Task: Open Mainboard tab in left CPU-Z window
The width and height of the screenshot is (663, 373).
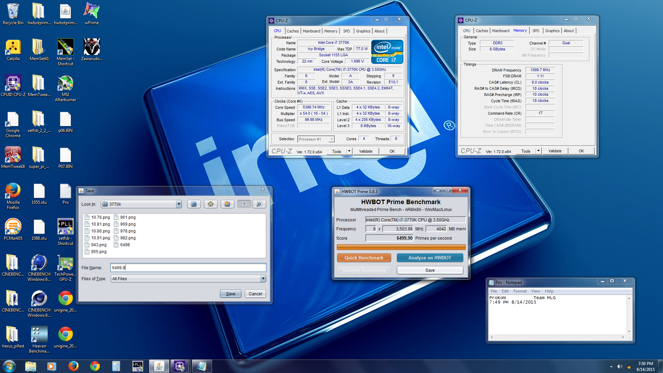Action: pos(311,31)
